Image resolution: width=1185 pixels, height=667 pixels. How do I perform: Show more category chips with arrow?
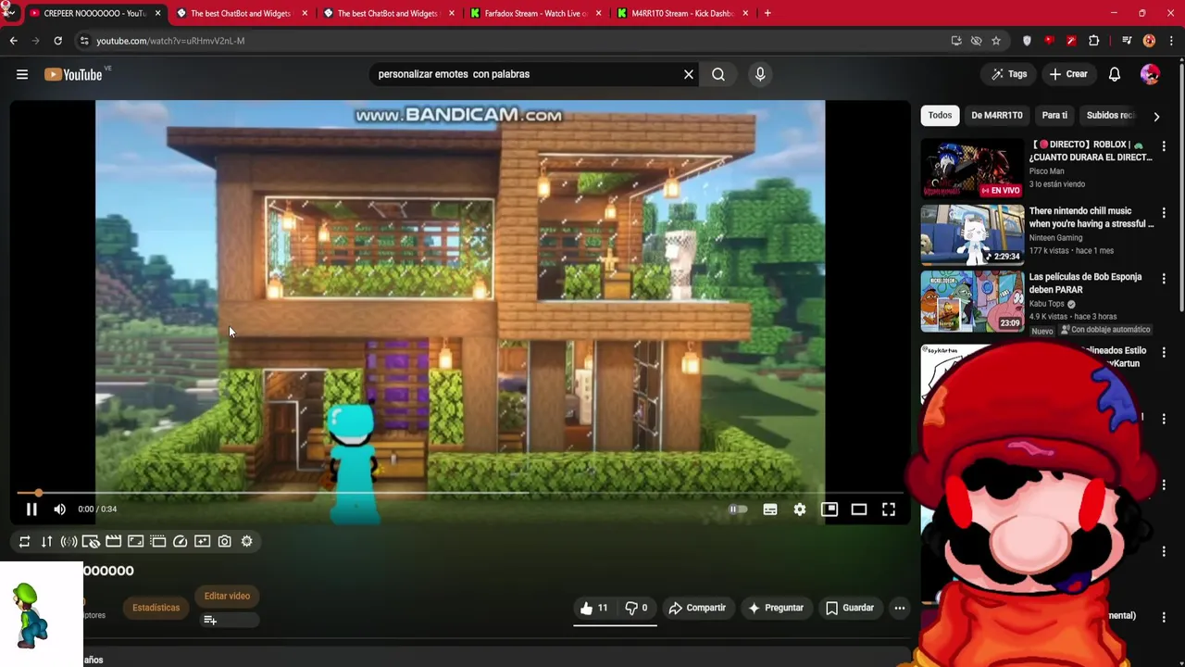pyautogui.click(x=1156, y=116)
